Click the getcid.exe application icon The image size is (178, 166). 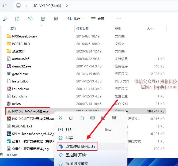tap(9, 74)
